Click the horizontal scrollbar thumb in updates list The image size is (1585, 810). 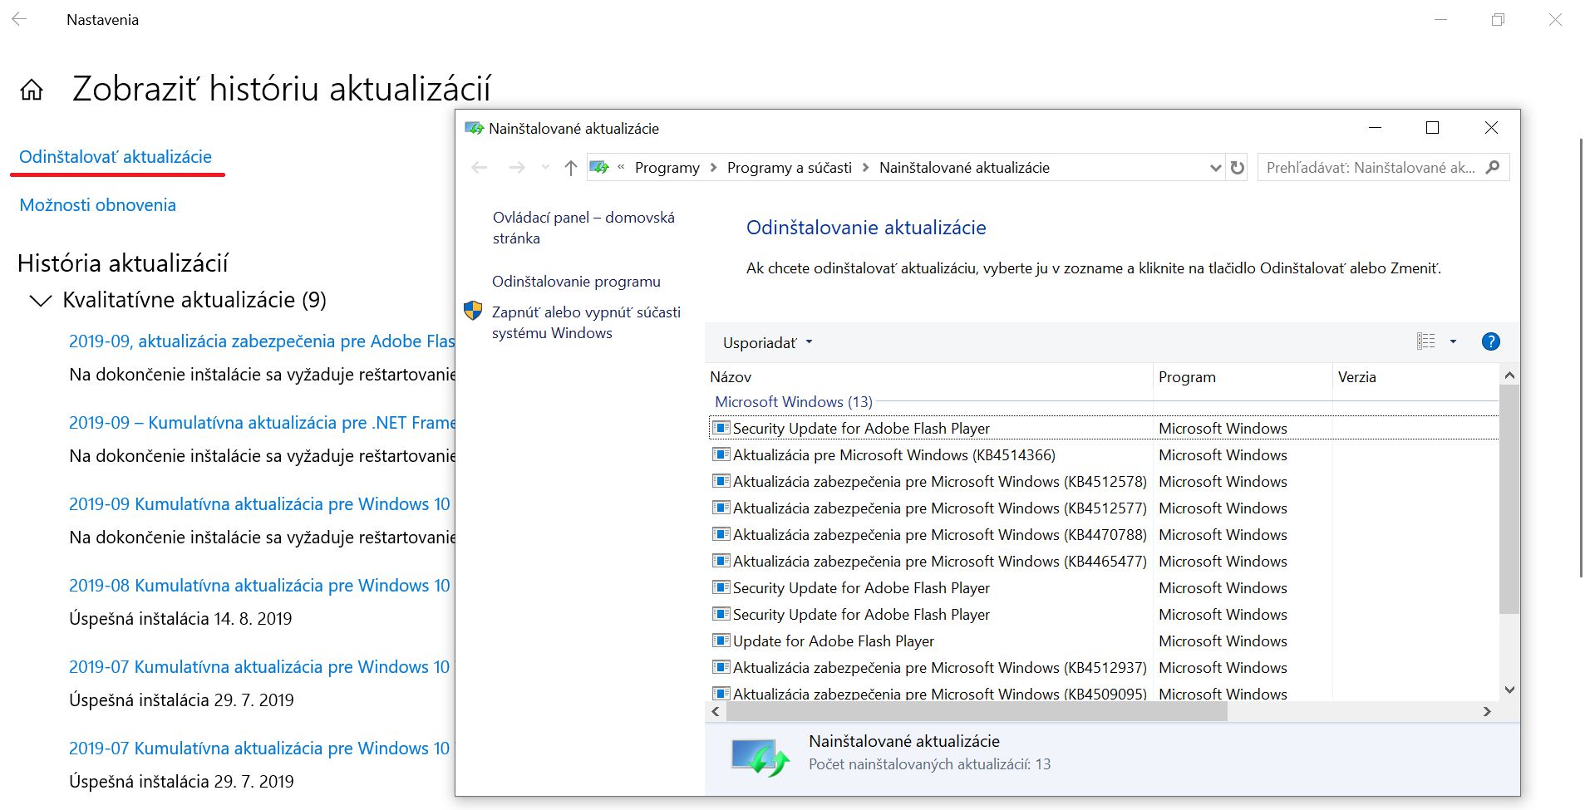click(977, 712)
